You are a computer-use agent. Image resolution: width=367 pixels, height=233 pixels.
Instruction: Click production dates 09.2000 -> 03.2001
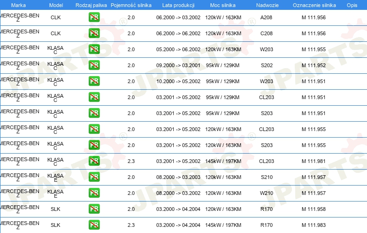click(178, 65)
